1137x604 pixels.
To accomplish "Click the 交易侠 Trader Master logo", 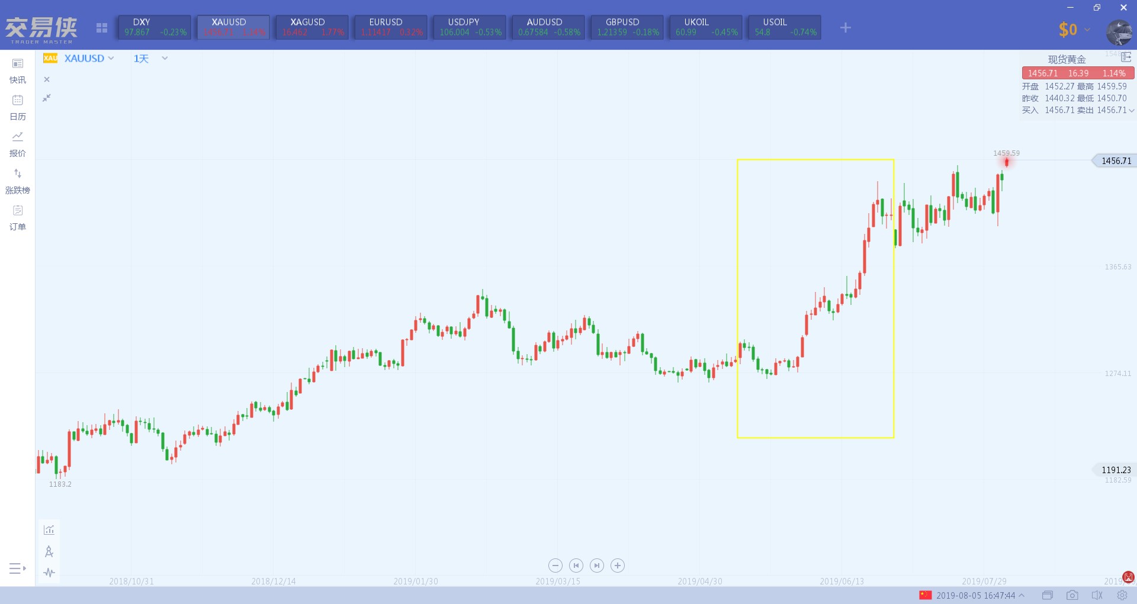I will coord(41,30).
